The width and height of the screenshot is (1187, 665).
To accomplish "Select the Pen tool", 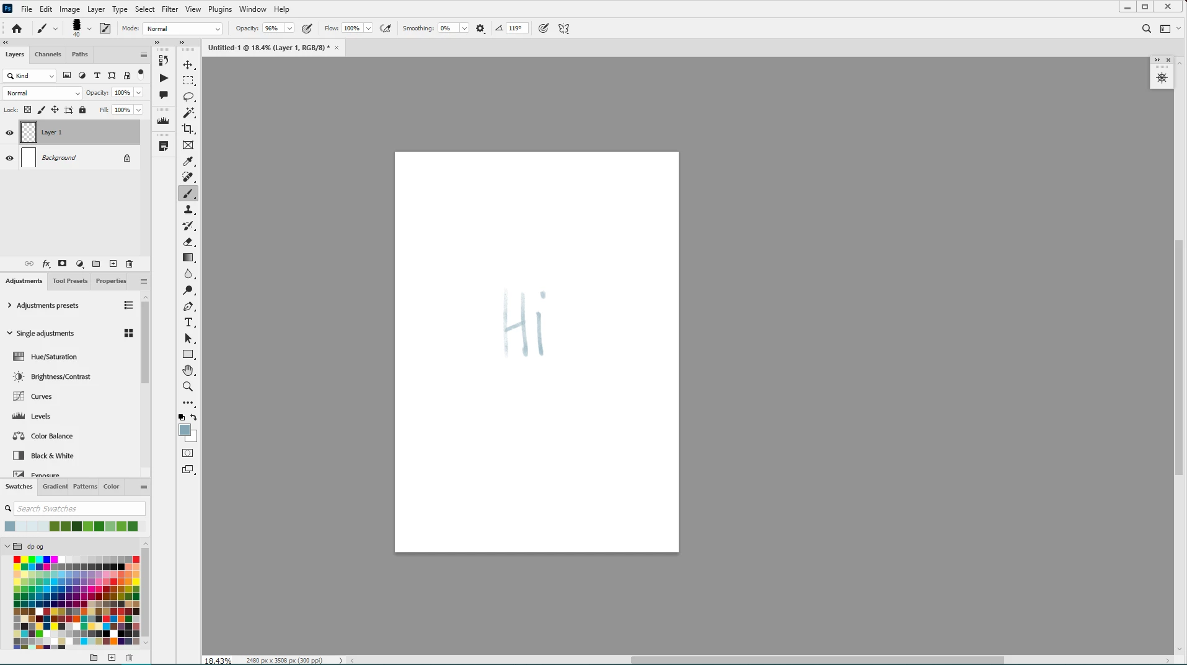I will 188,306.
